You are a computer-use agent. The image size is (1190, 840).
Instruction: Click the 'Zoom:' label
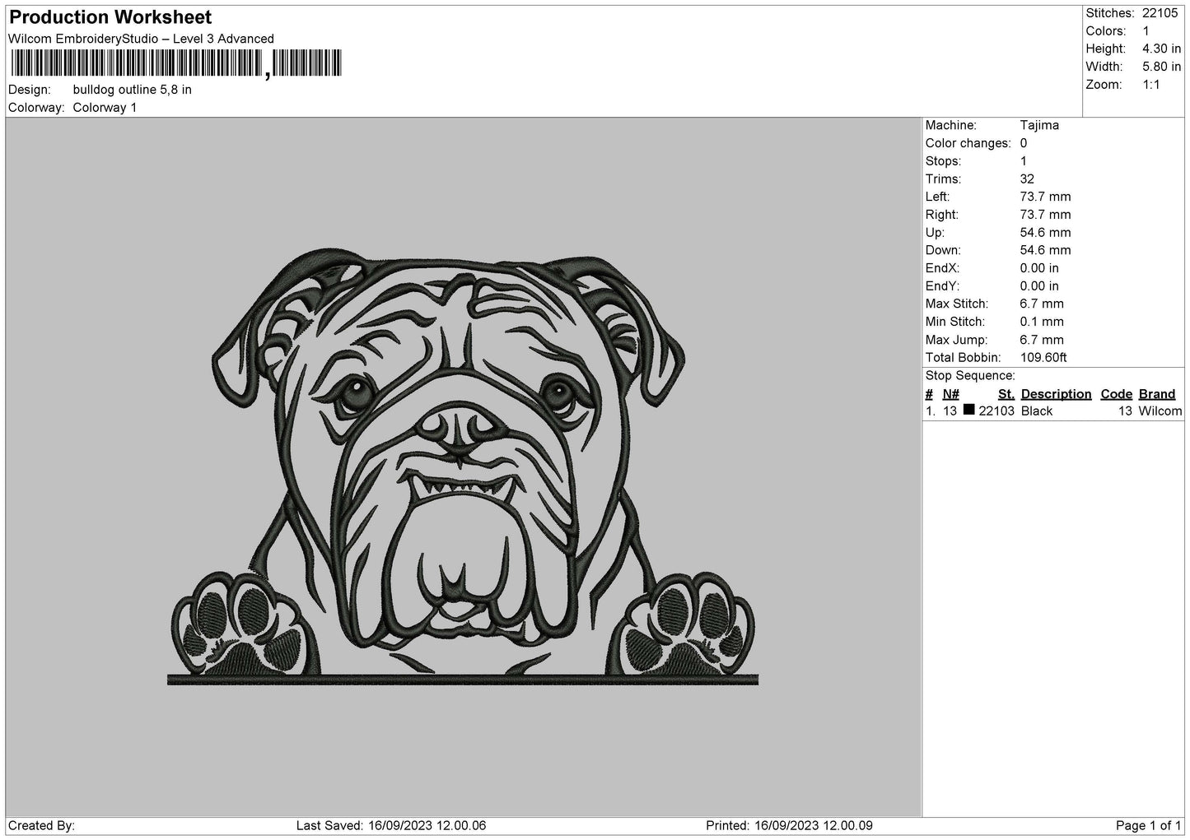[1104, 85]
